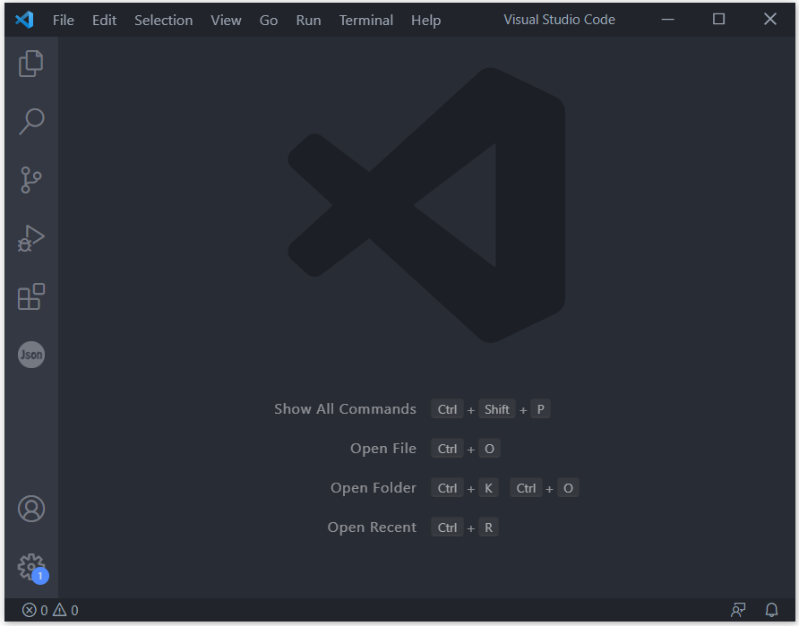Click the Ctrl key badge next to Open File
The width and height of the screenshot is (799, 626).
tap(447, 448)
